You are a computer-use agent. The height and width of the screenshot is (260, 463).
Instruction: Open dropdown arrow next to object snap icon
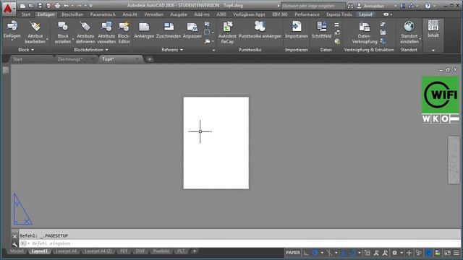(x=359, y=253)
